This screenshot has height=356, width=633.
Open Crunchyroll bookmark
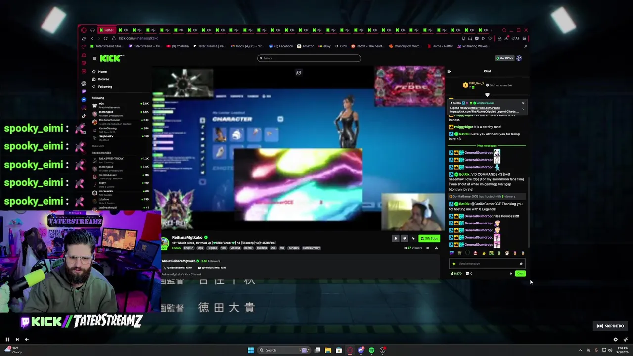click(406, 46)
